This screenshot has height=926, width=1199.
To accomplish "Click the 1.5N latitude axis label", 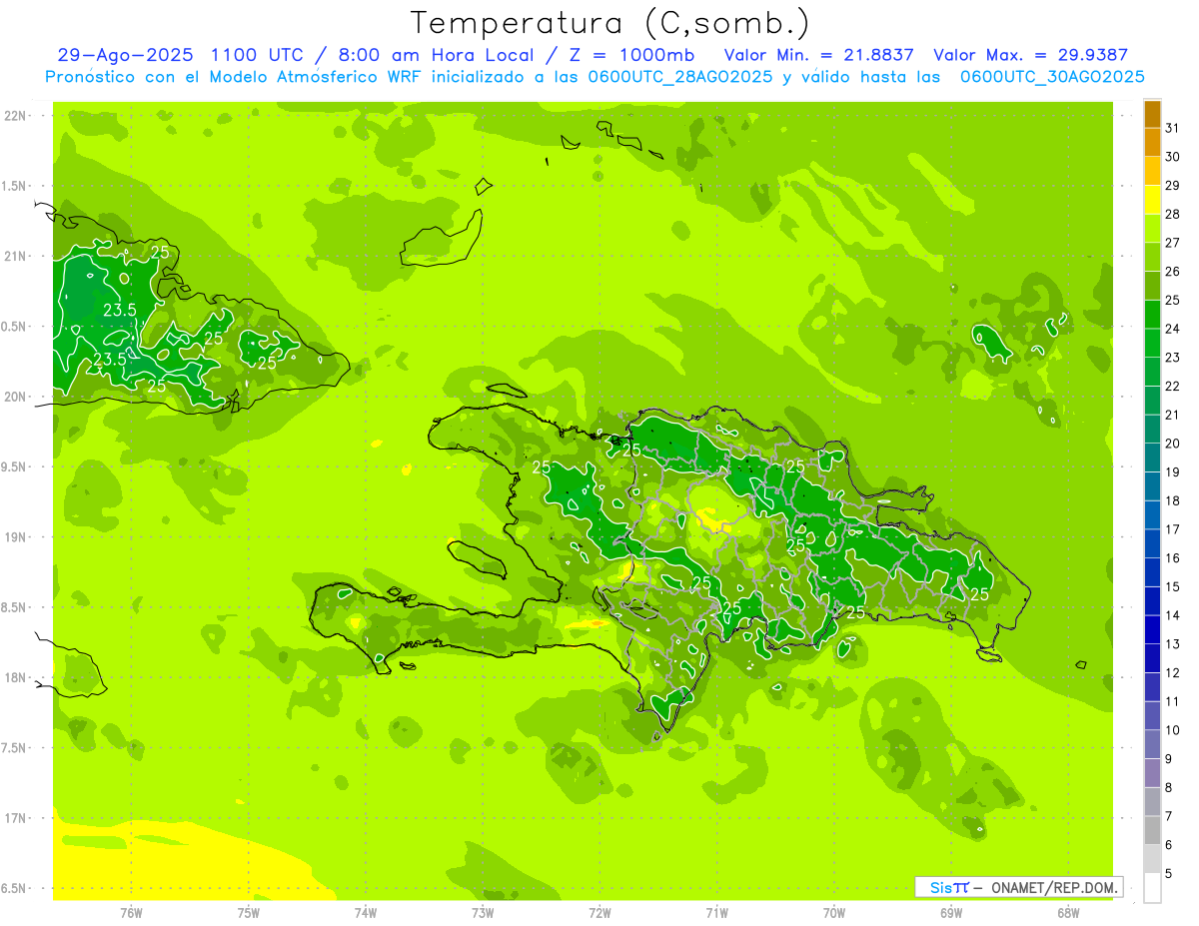I will pyautogui.click(x=16, y=186).
